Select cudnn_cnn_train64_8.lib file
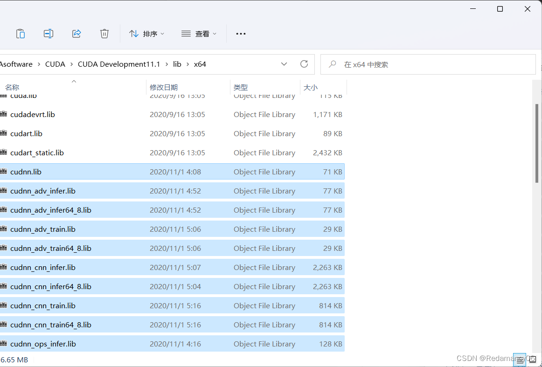Screen dimensions: 542x367 (x=172, y=325)
